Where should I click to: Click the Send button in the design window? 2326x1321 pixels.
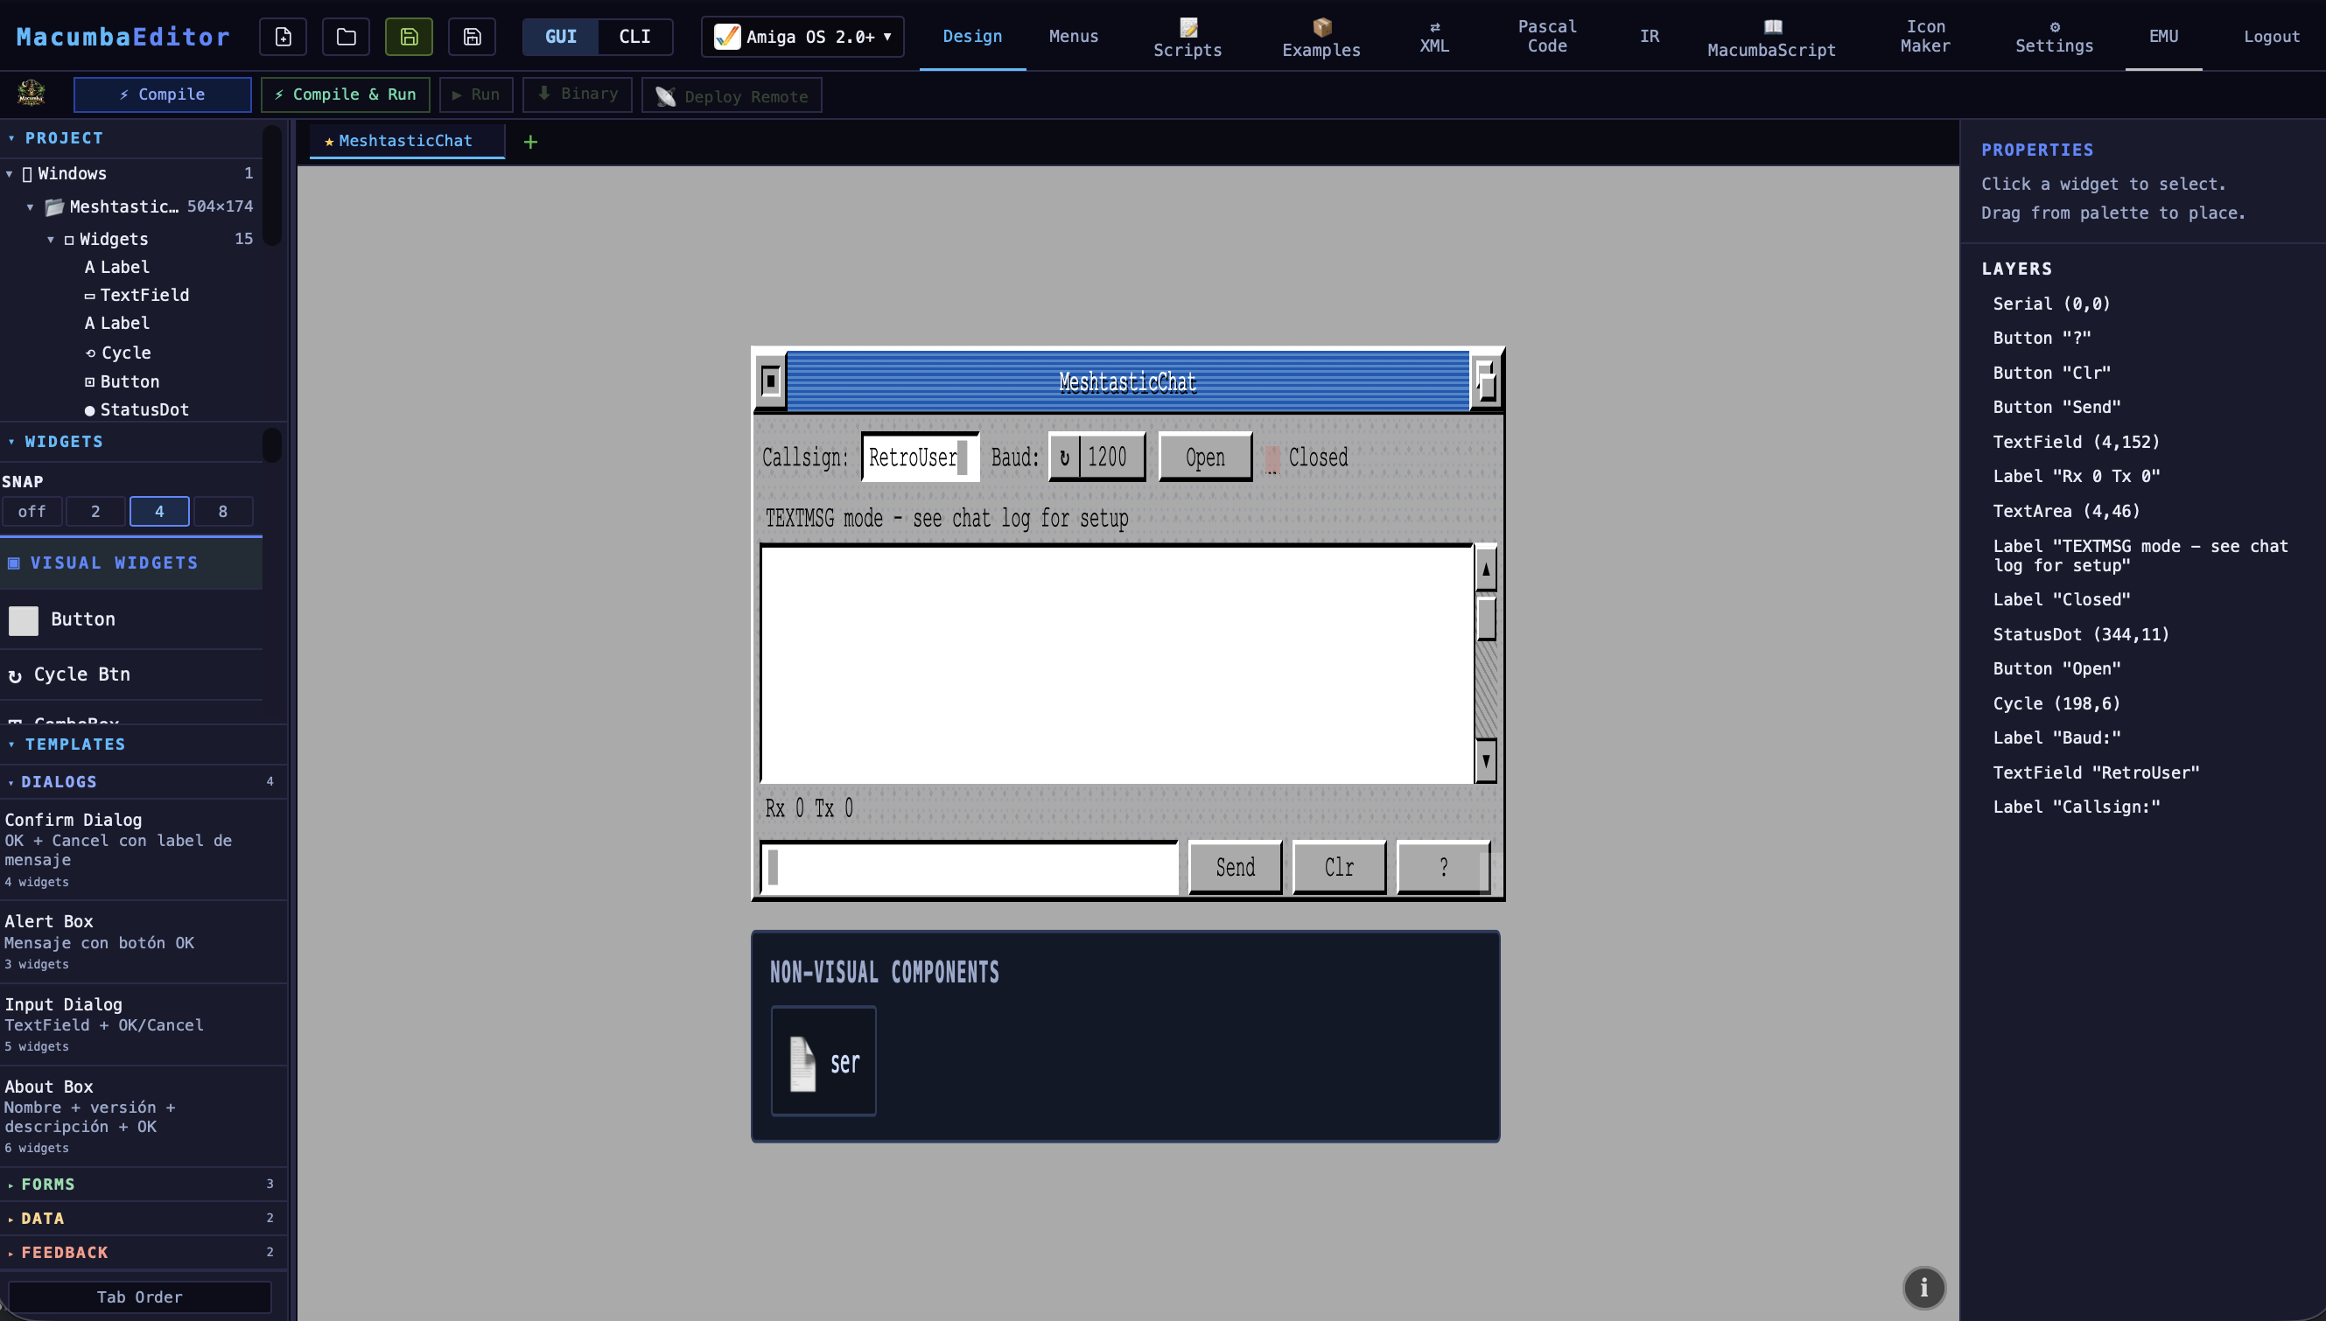click(x=1235, y=867)
